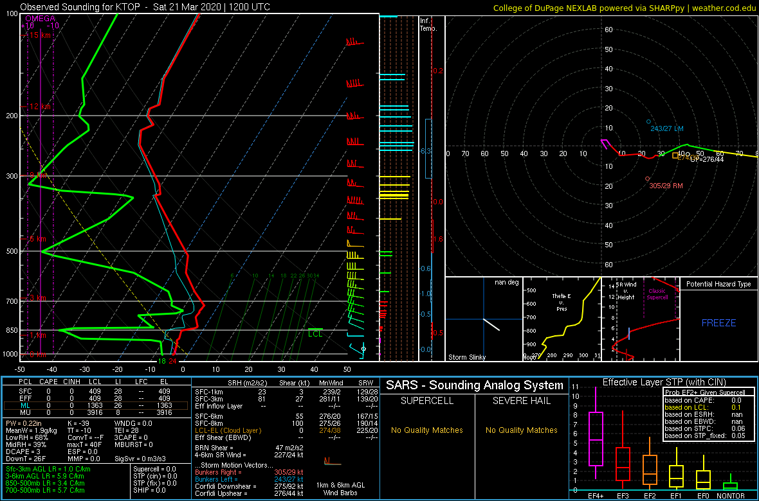Click the 'SHIP = 0.0' value
Viewport: 759px width, 501px height.
150,490
